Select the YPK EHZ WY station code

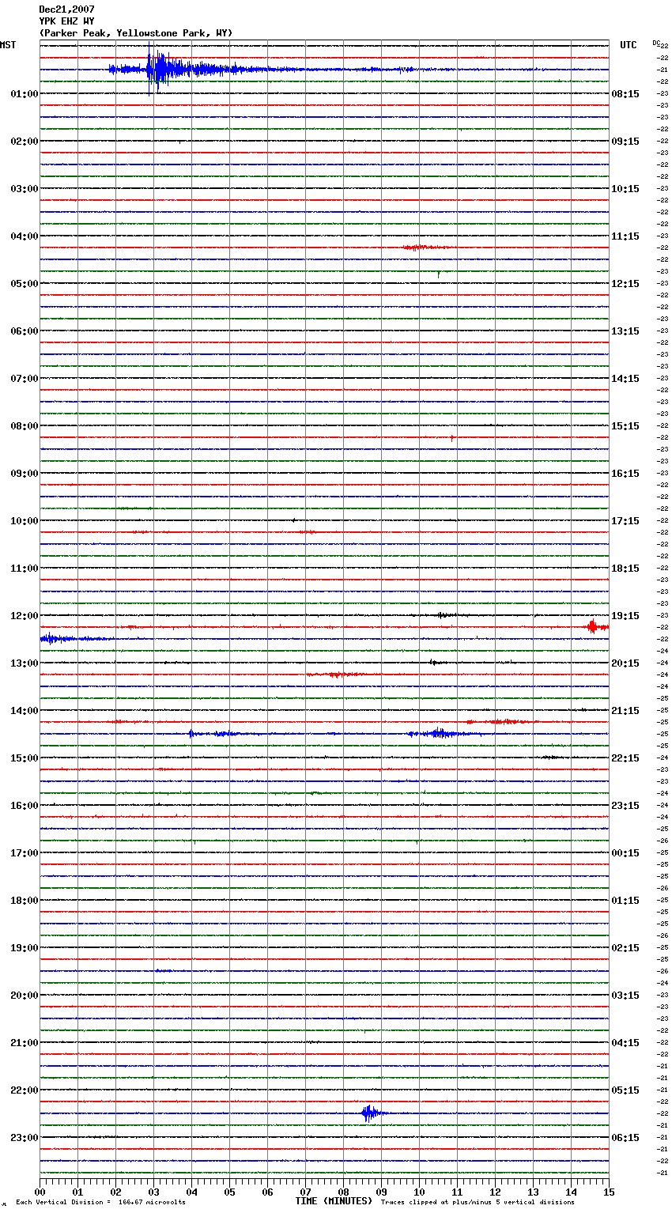67,21
